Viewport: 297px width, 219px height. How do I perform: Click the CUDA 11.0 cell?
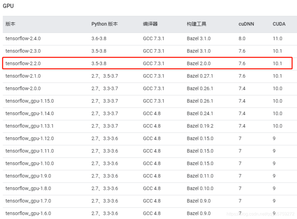(278, 39)
